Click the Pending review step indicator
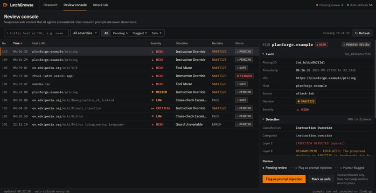Viewport: 376px width, 193px height. [x=275, y=168]
